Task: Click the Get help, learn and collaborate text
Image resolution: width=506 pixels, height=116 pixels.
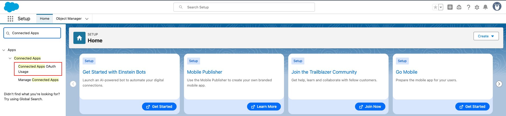Action: pos(334,80)
